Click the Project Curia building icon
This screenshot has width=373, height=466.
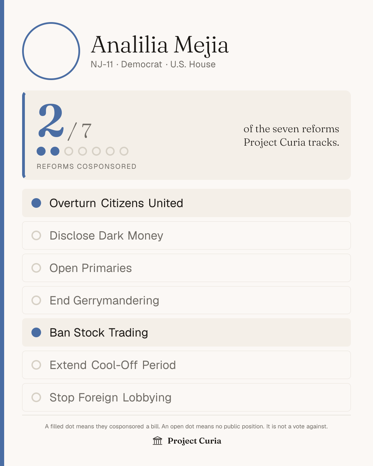[x=157, y=441]
